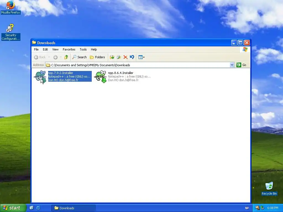Open the Tools menu
Image resolution: width=283 pixels, height=212 pixels.
[83, 49]
